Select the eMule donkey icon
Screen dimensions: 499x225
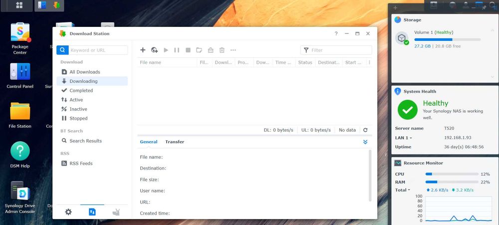click(x=116, y=212)
